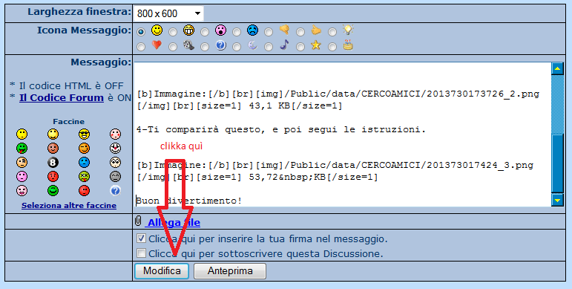The height and width of the screenshot is (289, 572).
Task: Insert the black-eye smiley
Action: (x=22, y=162)
